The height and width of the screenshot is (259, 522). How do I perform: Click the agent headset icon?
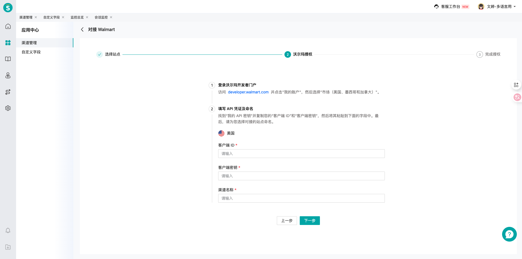click(x=436, y=7)
